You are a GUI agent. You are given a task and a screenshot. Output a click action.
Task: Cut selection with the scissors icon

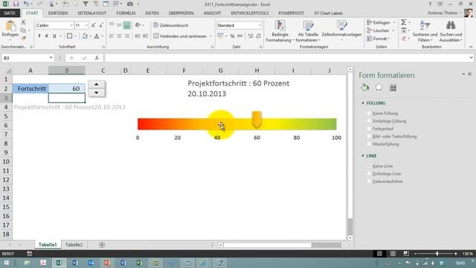click(23, 22)
